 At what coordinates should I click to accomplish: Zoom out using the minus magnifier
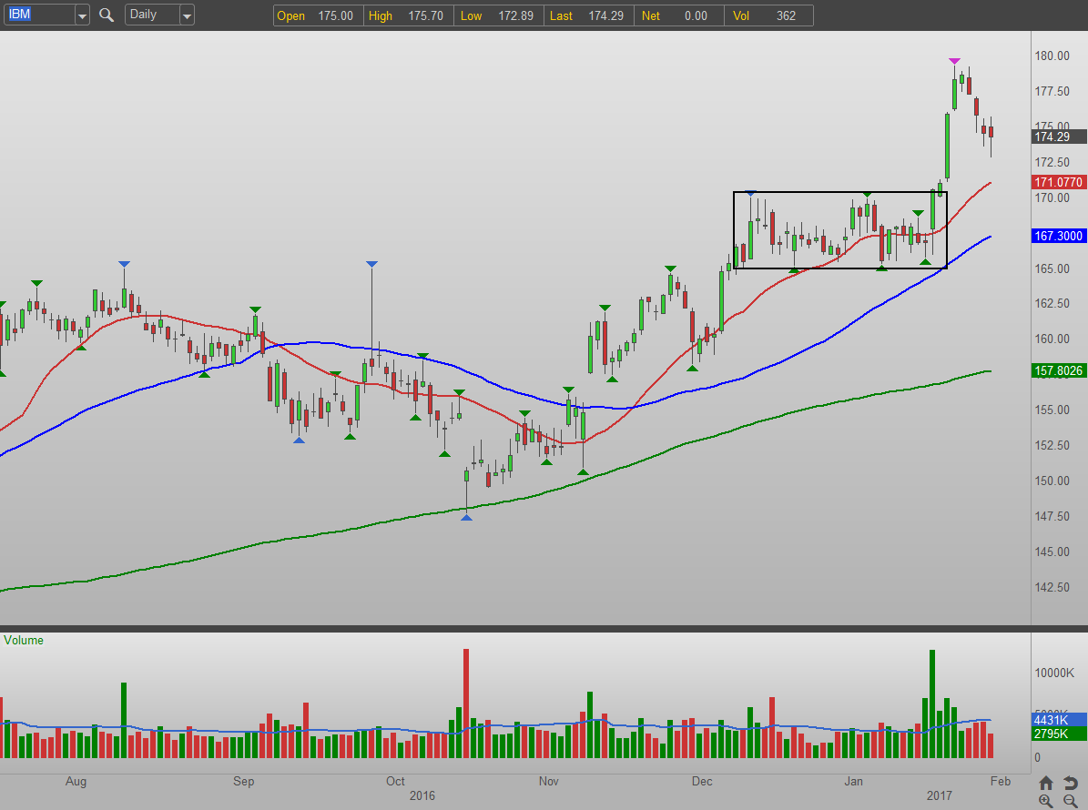tap(1069, 801)
